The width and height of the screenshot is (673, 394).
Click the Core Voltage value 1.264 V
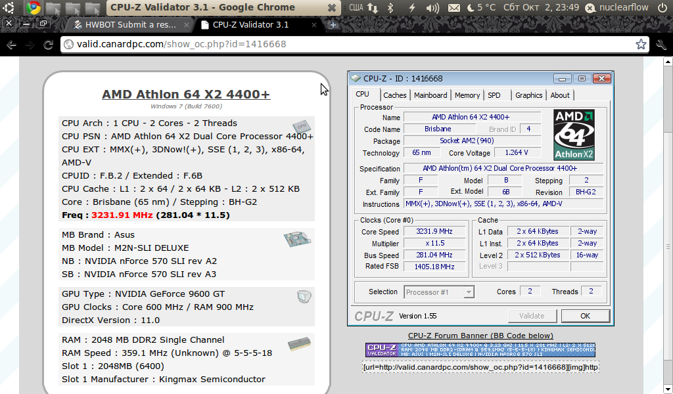click(517, 152)
